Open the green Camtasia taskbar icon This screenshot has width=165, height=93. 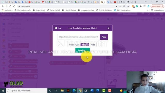(104, 91)
